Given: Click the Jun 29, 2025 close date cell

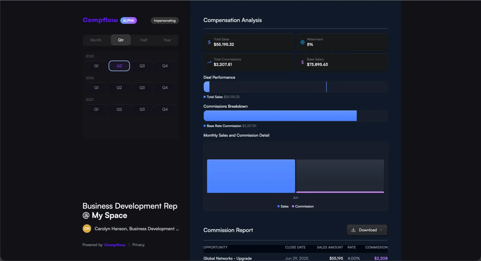Looking at the screenshot, I should 297,258.
